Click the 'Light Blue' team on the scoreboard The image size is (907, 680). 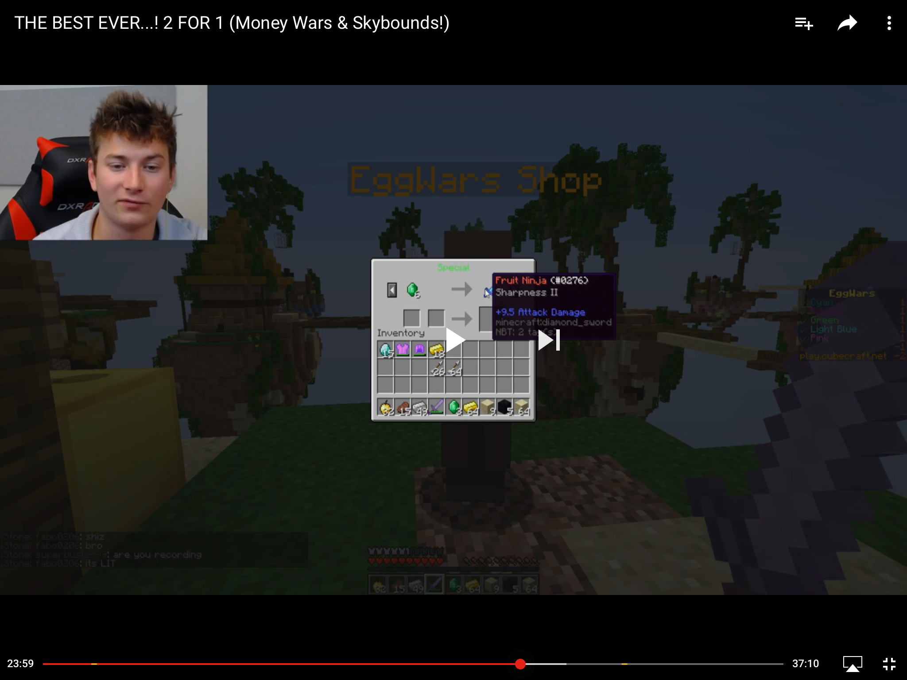coord(833,329)
